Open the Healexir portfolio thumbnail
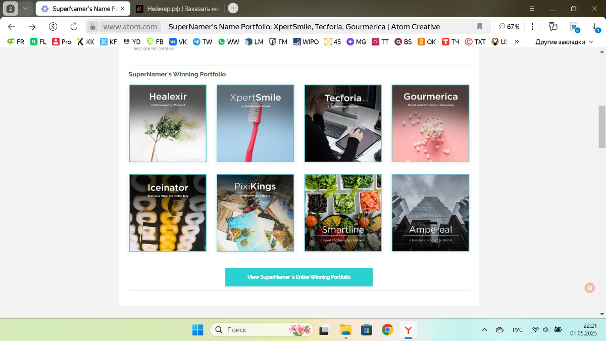 pyautogui.click(x=168, y=123)
